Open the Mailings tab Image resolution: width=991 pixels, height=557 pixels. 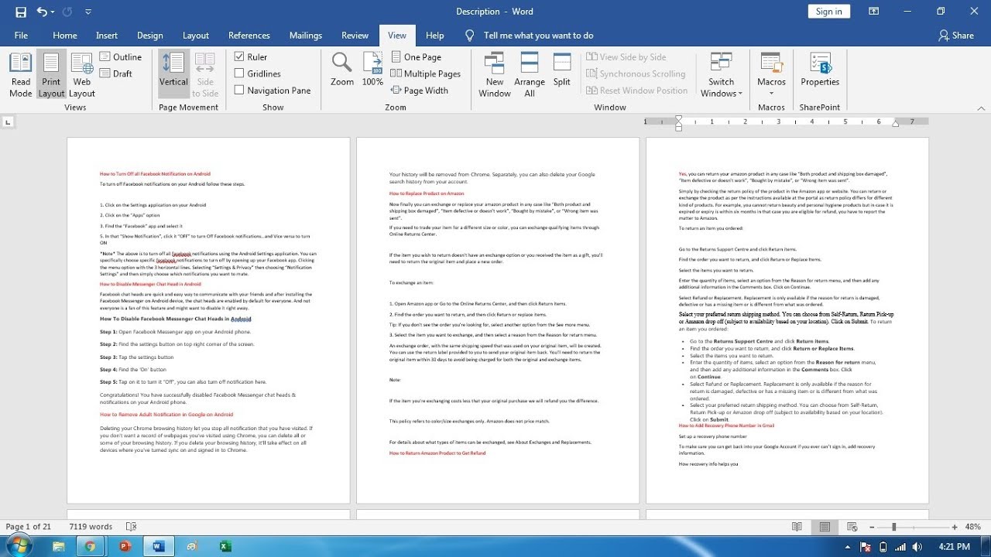point(306,36)
